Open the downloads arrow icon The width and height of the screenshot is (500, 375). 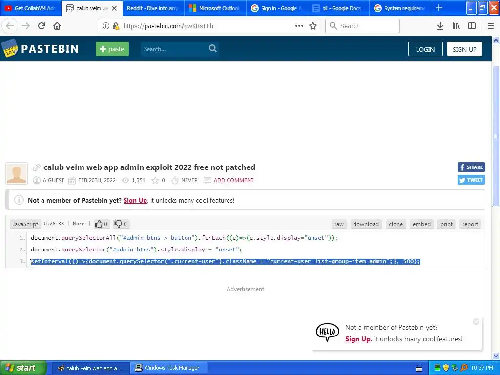(x=440, y=26)
